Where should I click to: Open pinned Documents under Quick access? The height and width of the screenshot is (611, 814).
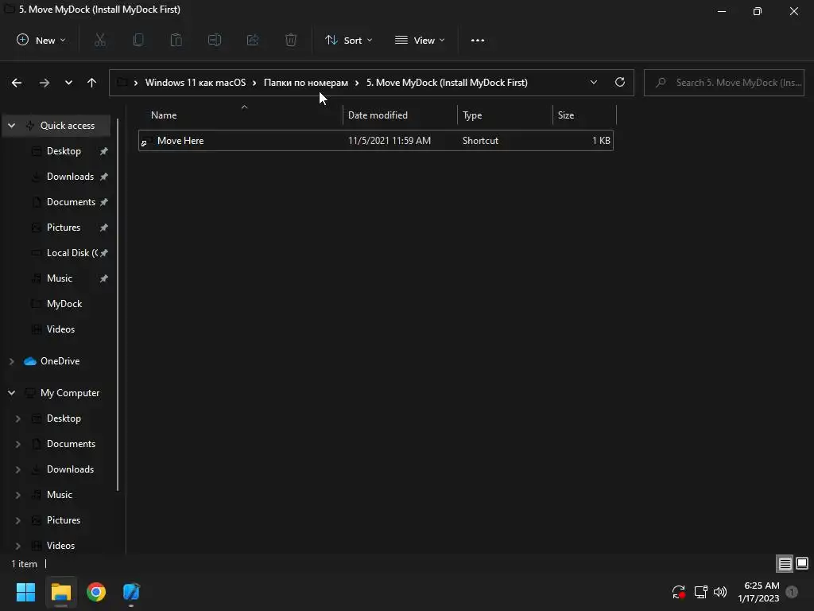point(71,202)
